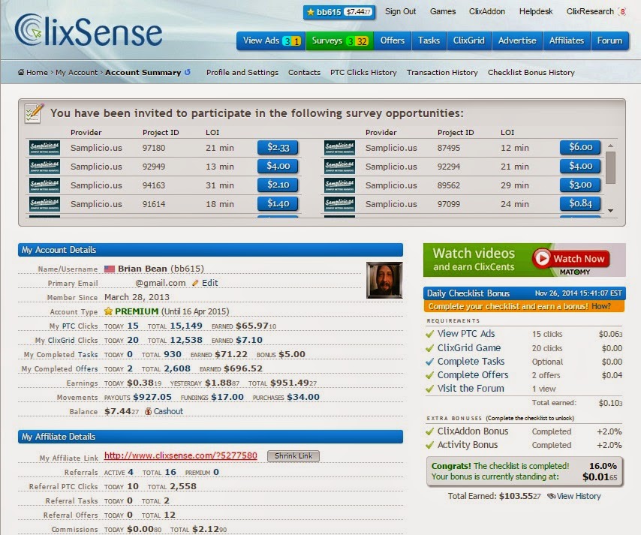Click Samplicio logo for project 87495
The width and height of the screenshot is (641, 535).
[339, 148]
